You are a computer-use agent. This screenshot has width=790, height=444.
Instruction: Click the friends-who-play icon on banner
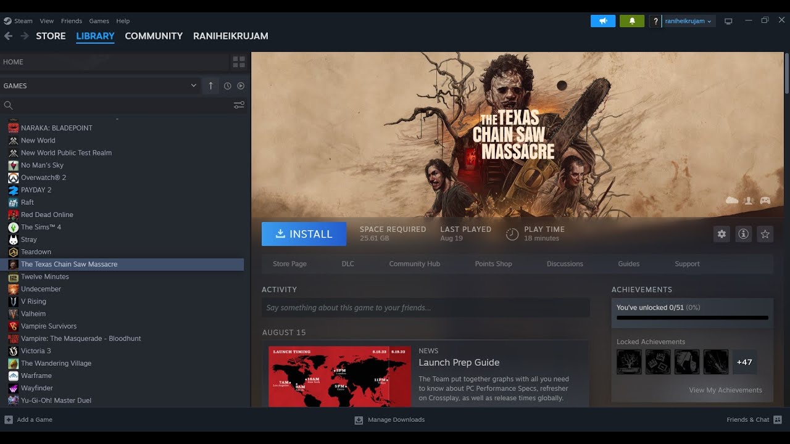[x=749, y=200]
